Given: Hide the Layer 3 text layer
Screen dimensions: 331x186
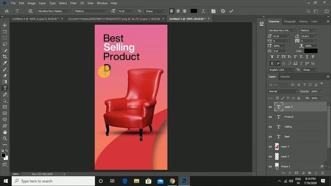Looking at the screenshot, I should tap(270, 107).
